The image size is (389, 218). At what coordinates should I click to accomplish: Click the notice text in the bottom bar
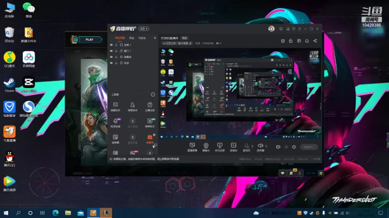tap(146, 159)
